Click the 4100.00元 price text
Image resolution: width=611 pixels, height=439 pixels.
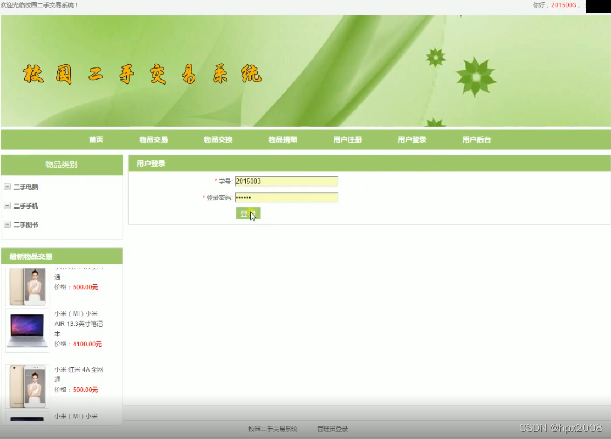[87, 344]
